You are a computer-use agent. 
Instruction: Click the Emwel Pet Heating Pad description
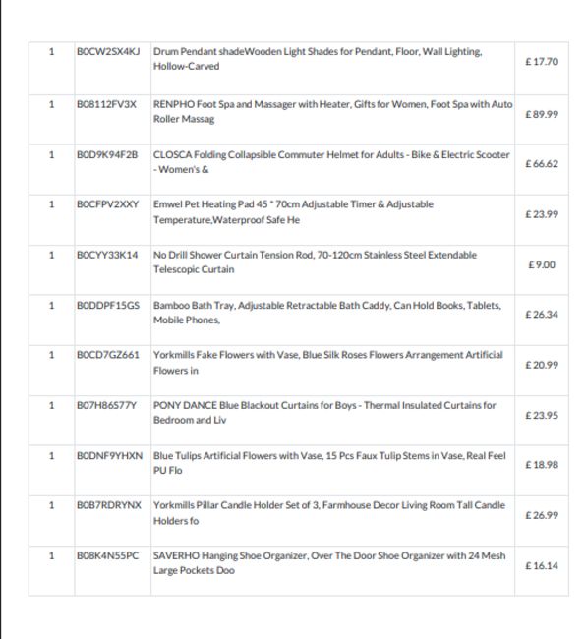[x=293, y=212]
